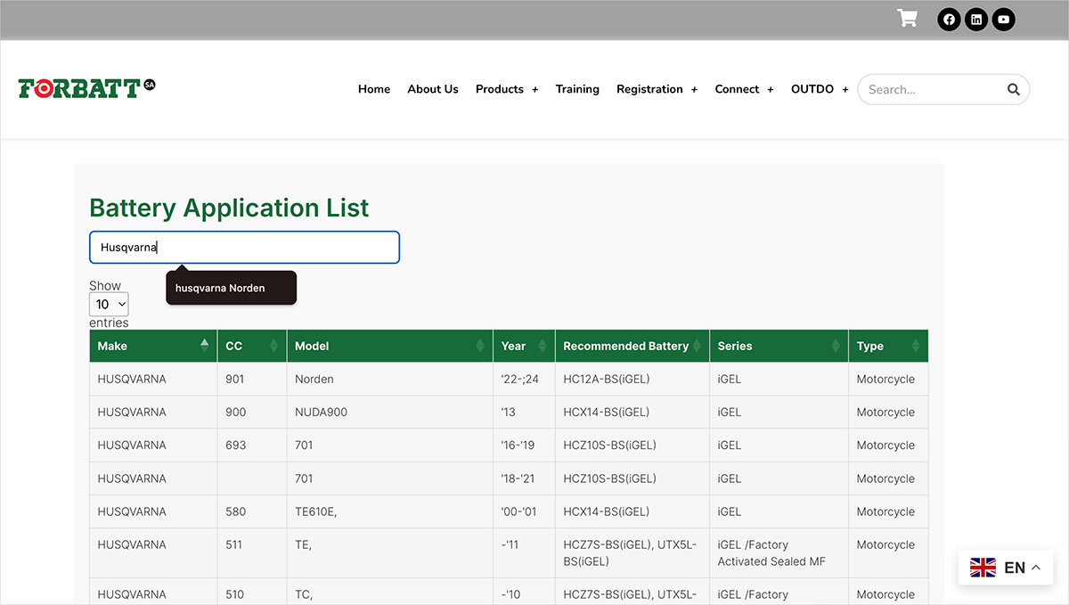
Task: Open the Training menu item
Action: (x=577, y=89)
